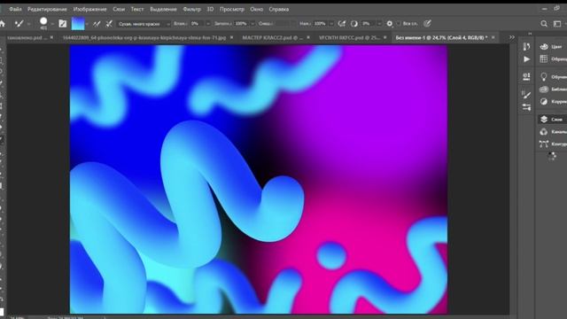This screenshot has height=319, width=567.
Task: Switch to the МАСТЕР КЛАСС2.psd tab
Action: 272,37
